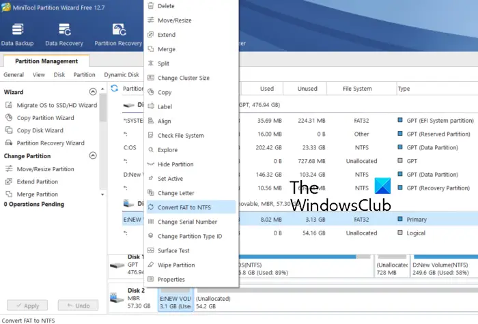Choose Convert FAT to NTFS entry
Screen dimensions: 478x324
point(191,207)
